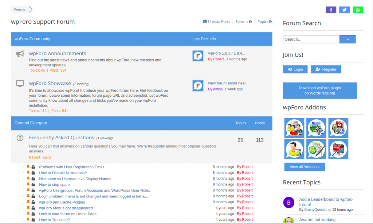The height and width of the screenshot is (224, 373).
Task: Open topic Login problem, menu is not changed
Action: (x=94, y=196)
